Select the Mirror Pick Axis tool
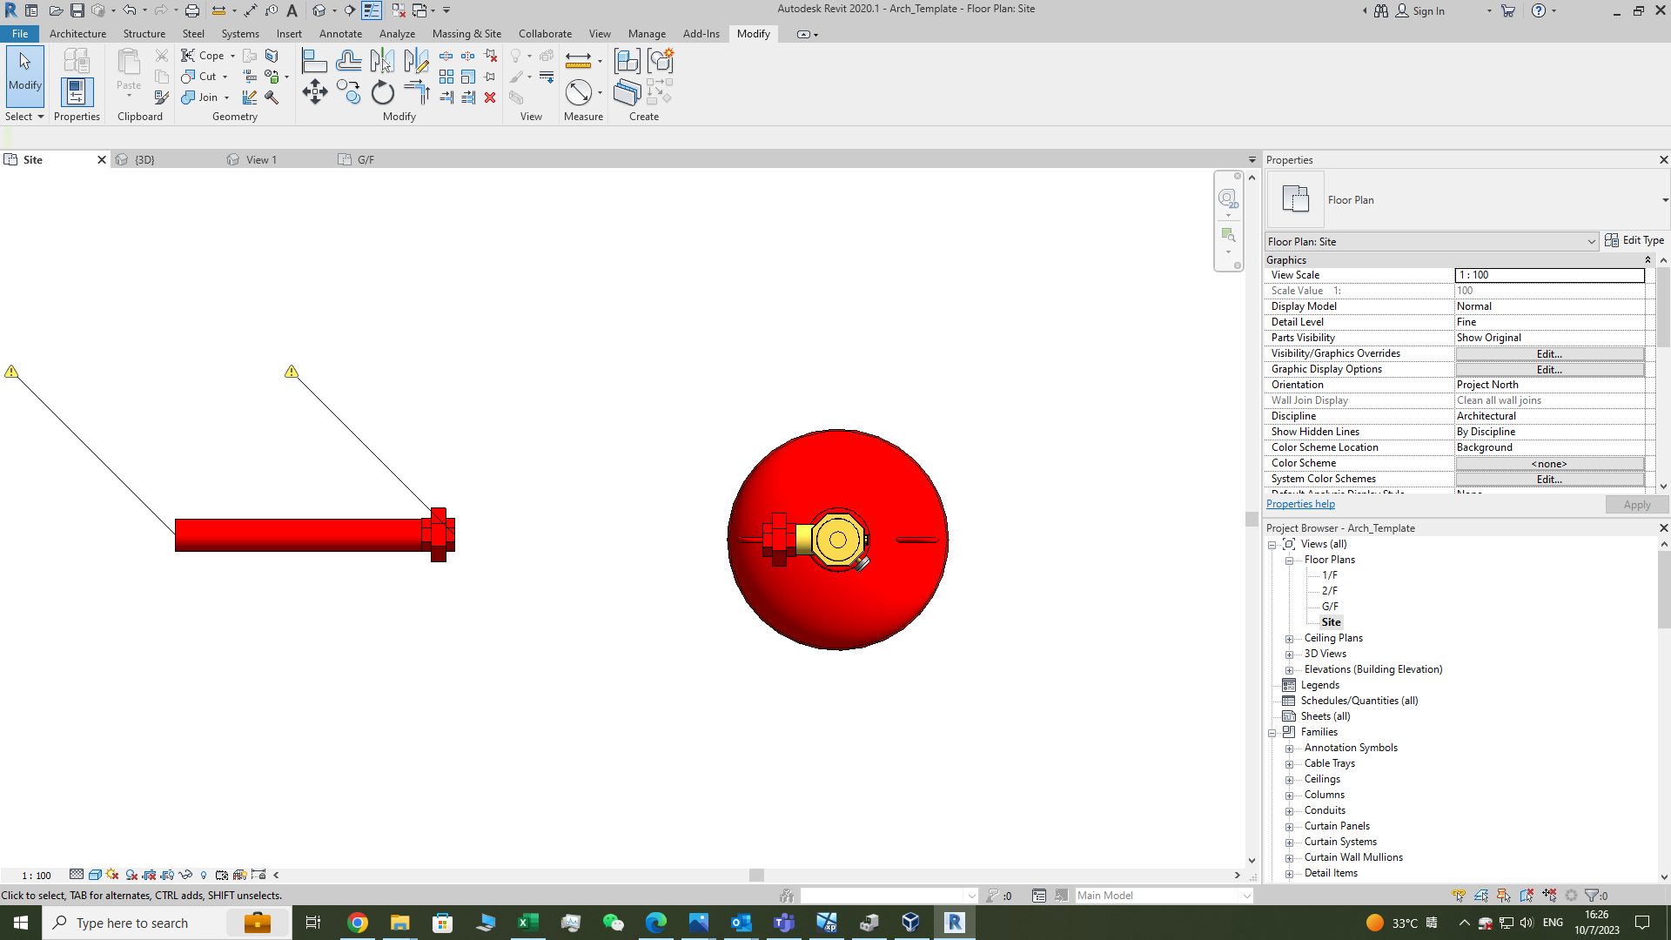Screen dimensions: 1671x940 (384, 60)
